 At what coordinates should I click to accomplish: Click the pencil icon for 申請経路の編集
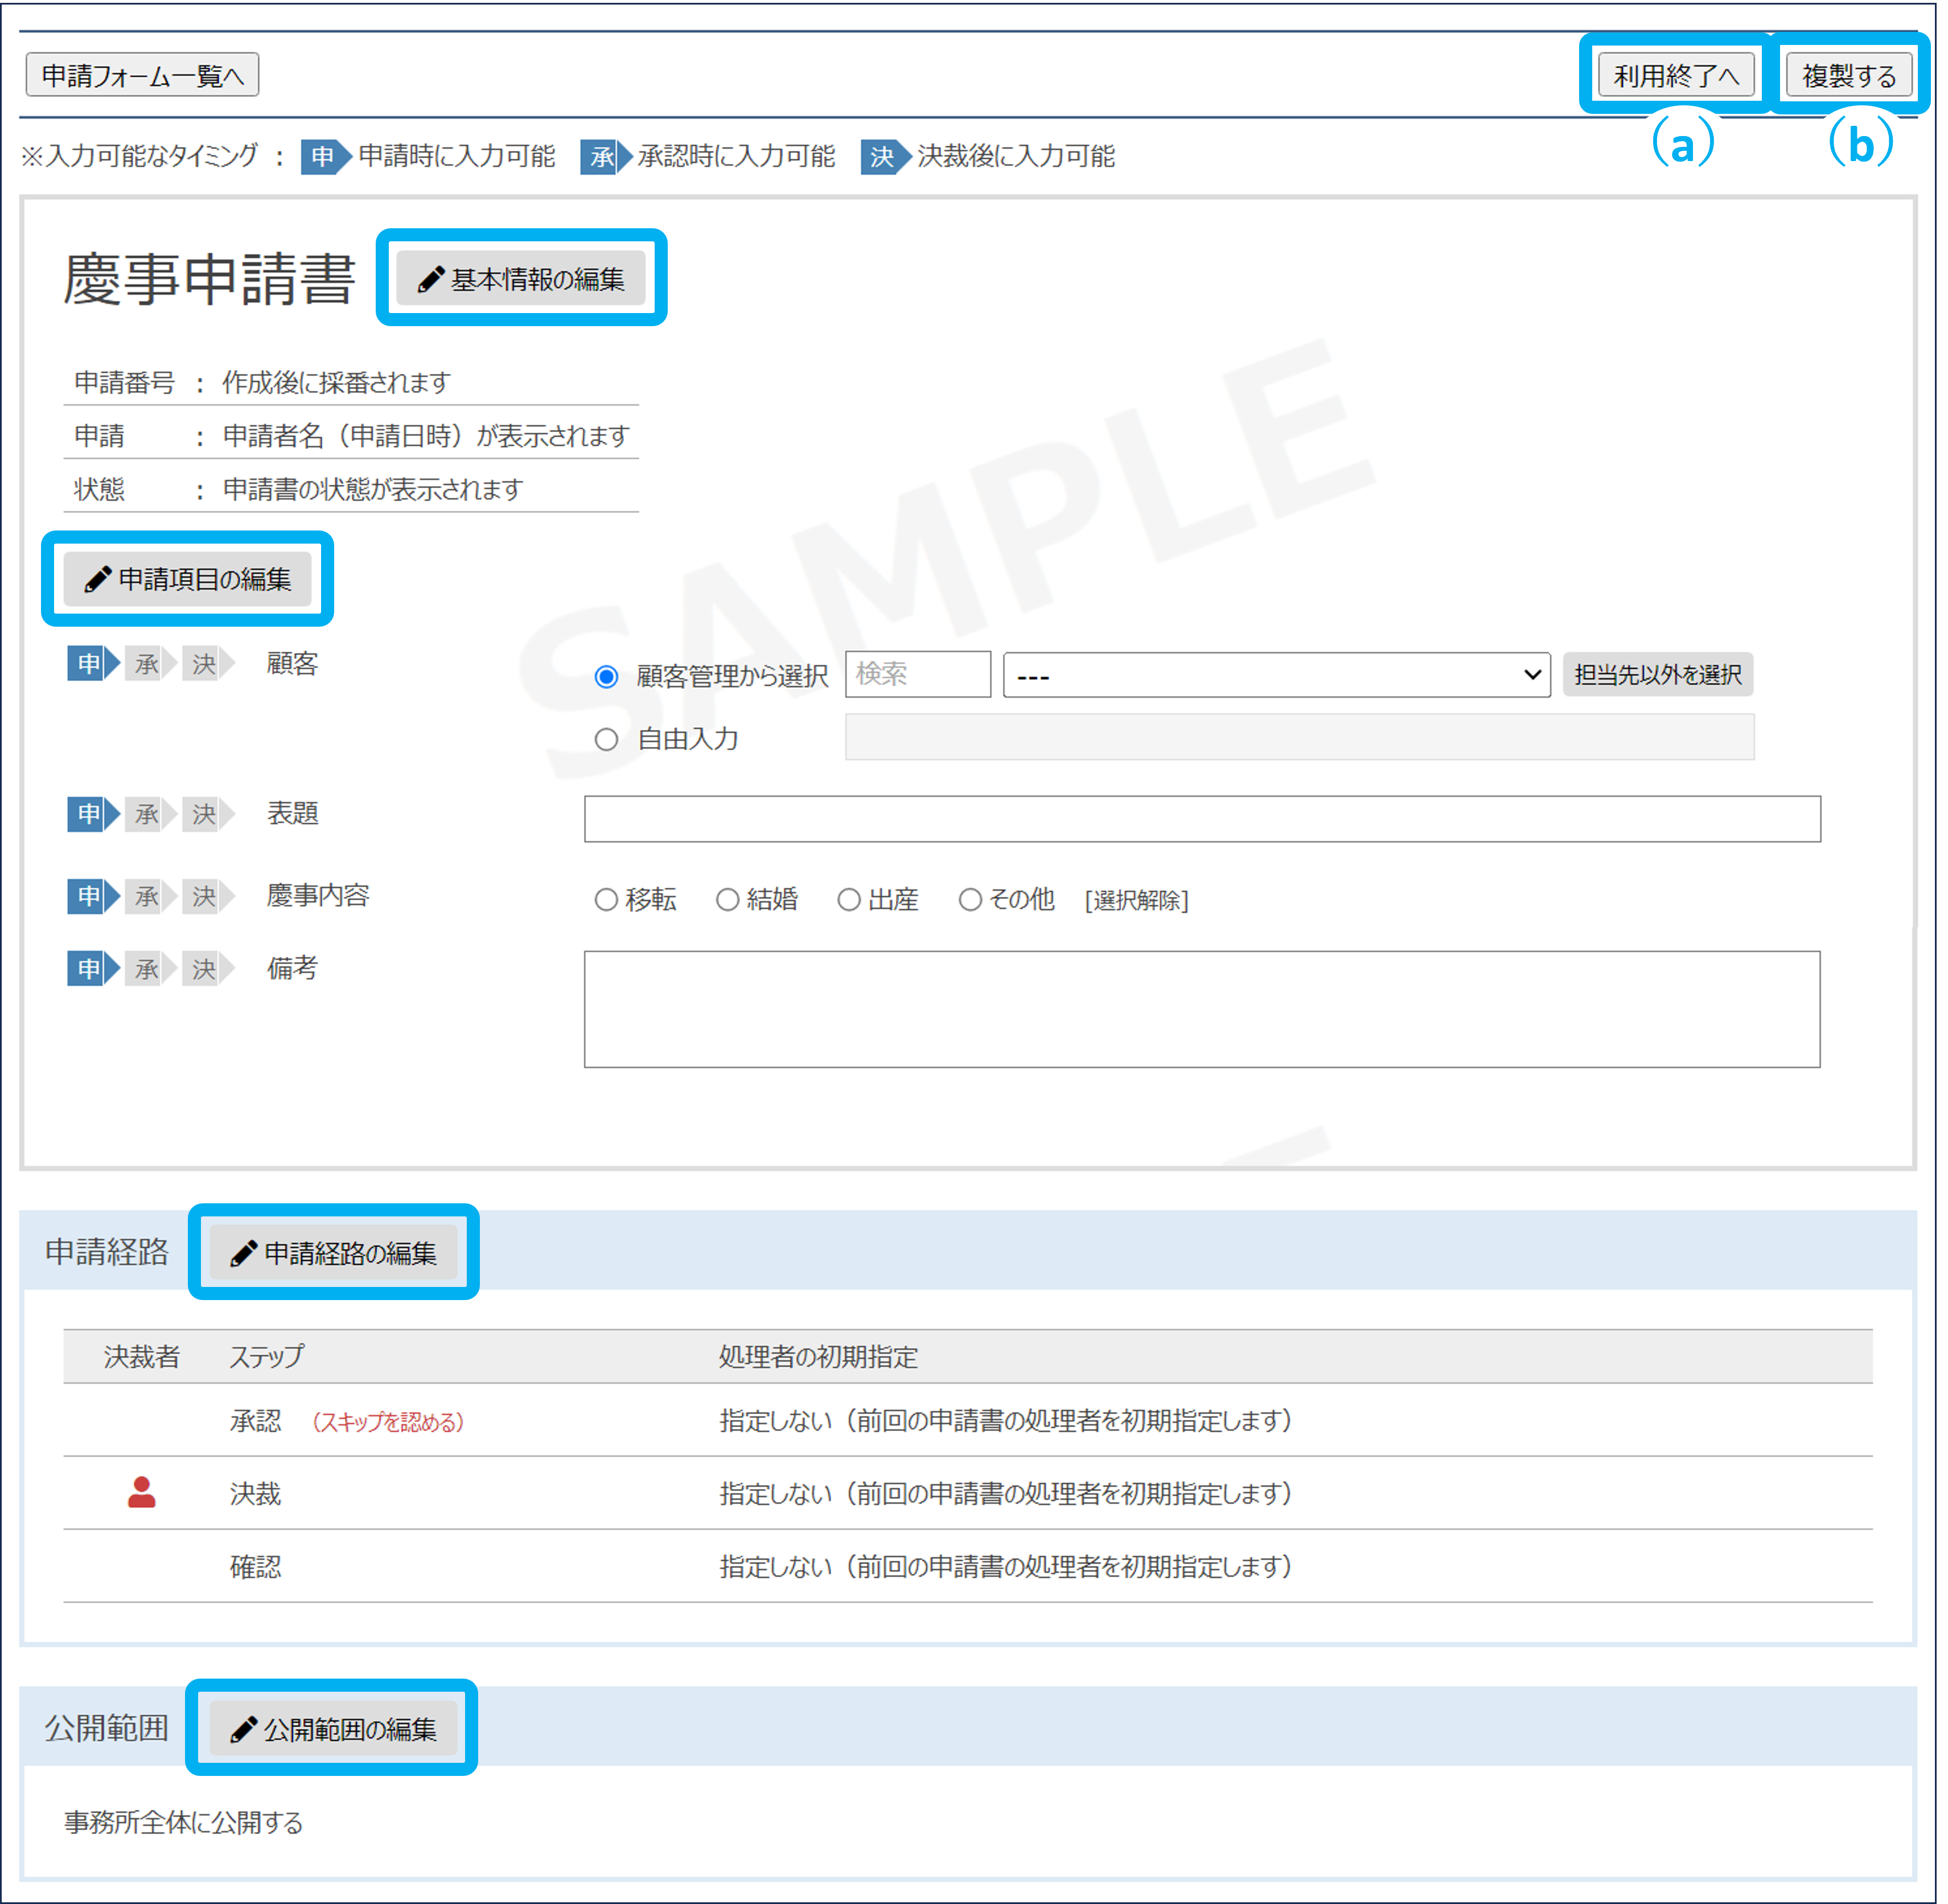click(243, 1253)
